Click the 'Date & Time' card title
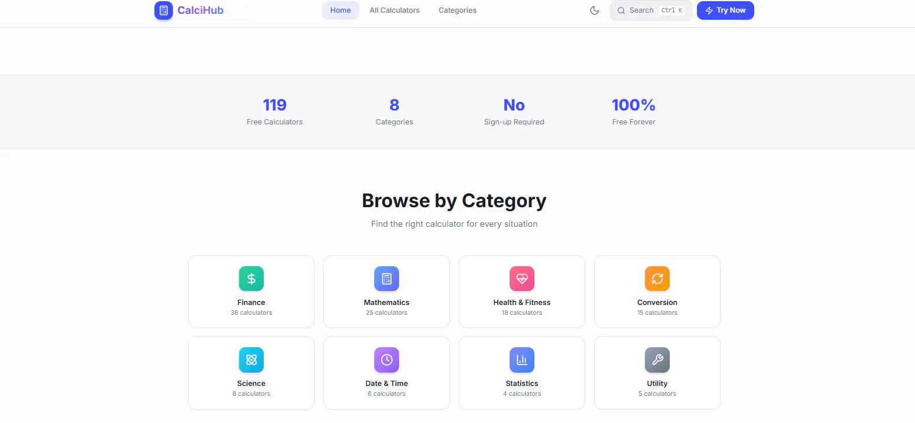This screenshot has height=423, width=915. click(386, 384)
